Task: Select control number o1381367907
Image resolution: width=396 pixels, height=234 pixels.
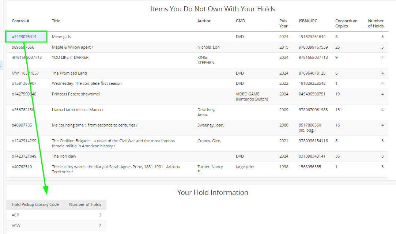Action: point(24,83)
